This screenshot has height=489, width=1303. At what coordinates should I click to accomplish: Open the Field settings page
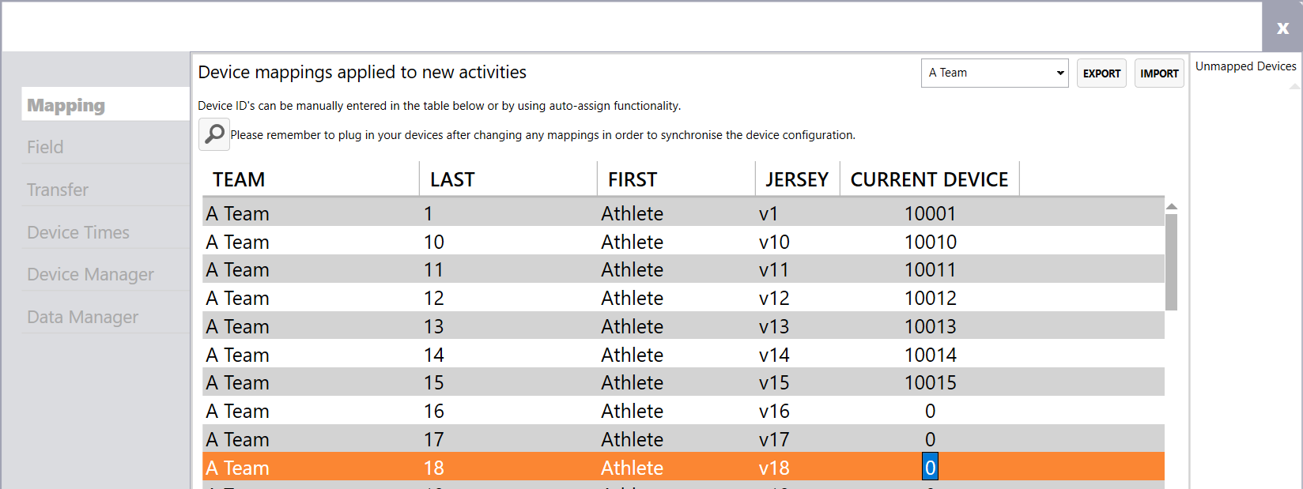coord(45,146)
